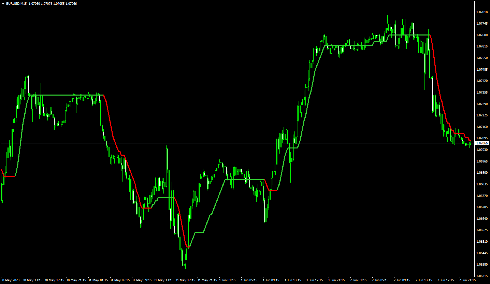Screen dimensions: 490x284
Task: Click time axis label "30 May 2023"
Action: tap(10, 280)
